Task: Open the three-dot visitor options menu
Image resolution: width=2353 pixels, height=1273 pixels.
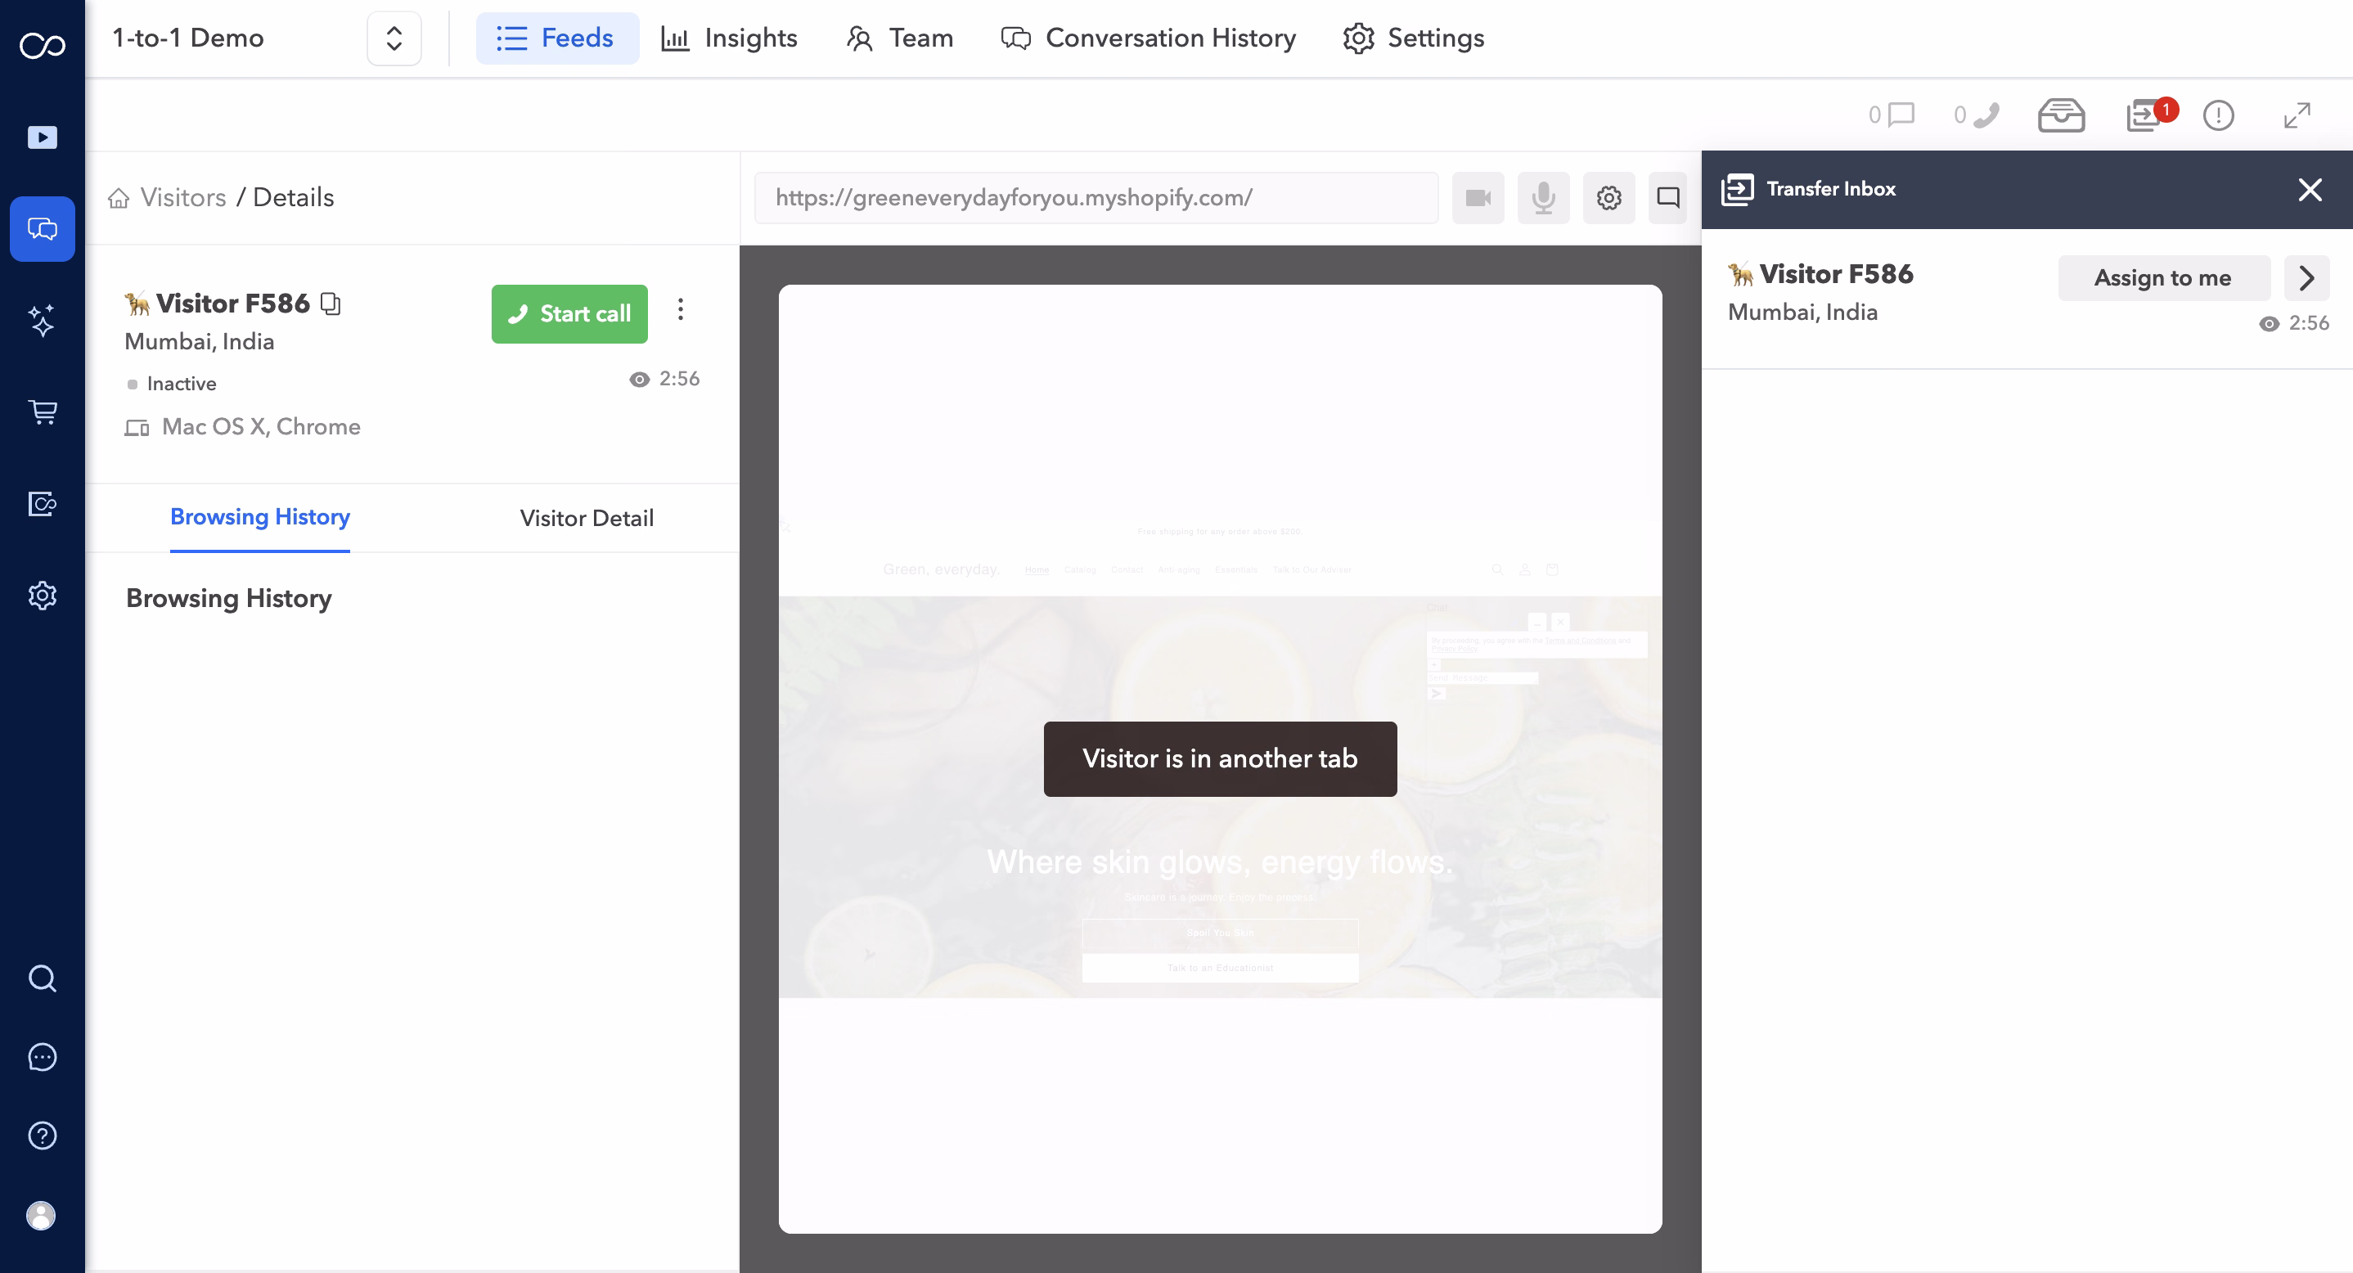Action: [x=681, y=309]
